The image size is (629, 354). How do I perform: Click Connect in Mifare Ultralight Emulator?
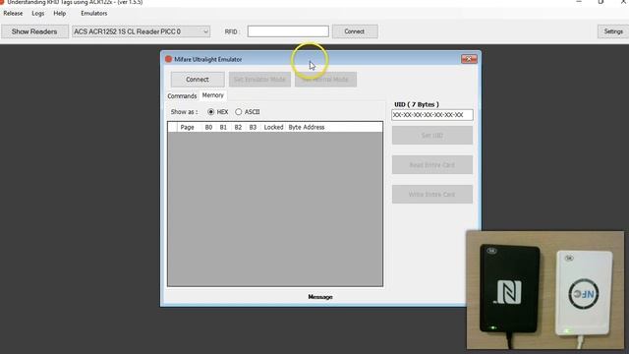point(198,80)
